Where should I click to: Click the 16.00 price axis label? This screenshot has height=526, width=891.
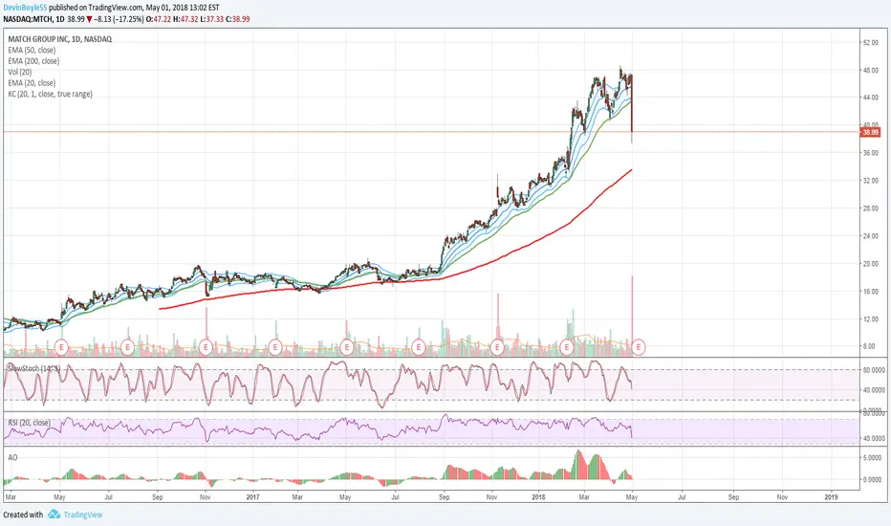[x=871, y=291]
